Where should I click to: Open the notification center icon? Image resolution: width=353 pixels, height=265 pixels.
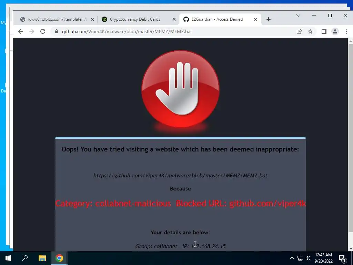[342, 258]
